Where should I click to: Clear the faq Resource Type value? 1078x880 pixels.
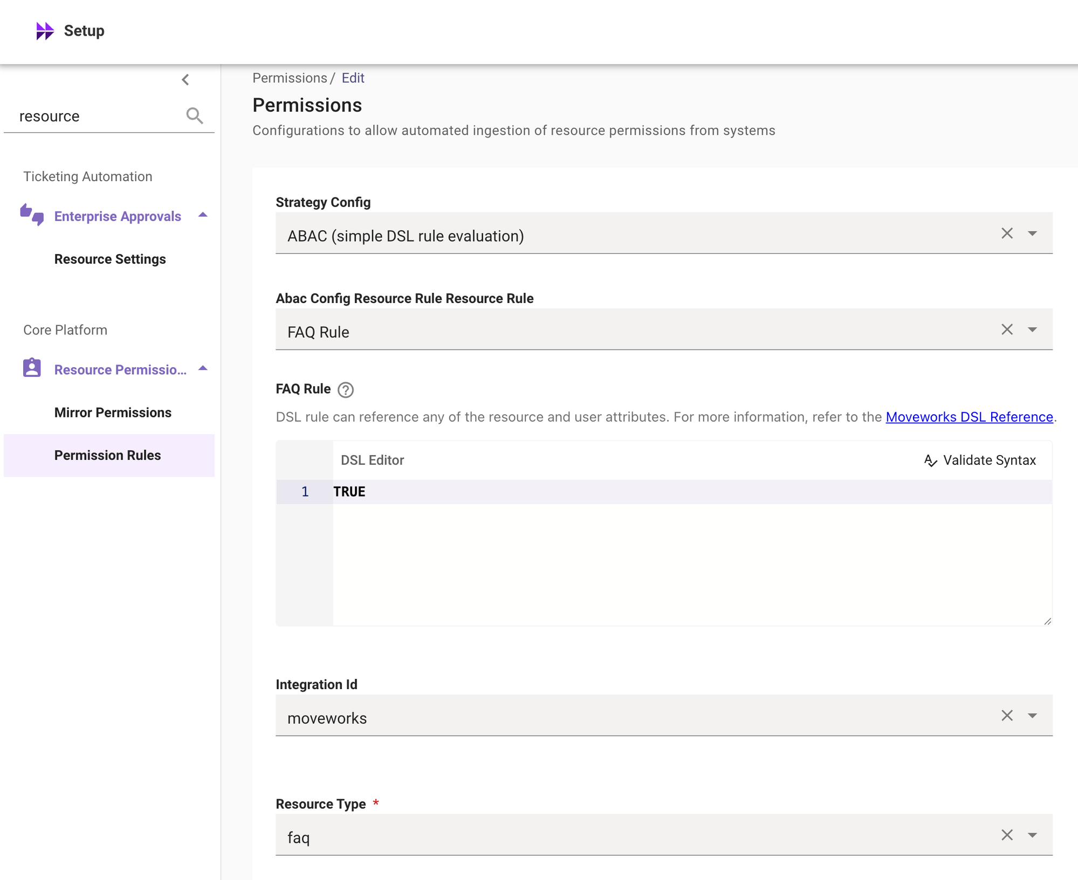coord(1007,835)
